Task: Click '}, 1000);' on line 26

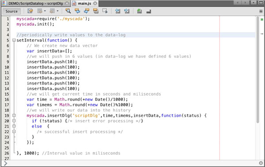Action: 28,153
